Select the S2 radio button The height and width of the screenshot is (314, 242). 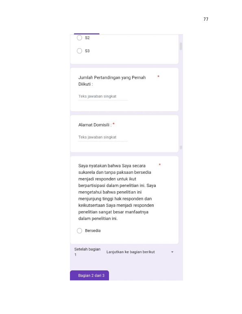pyautogui.click(x=79, y=38)
